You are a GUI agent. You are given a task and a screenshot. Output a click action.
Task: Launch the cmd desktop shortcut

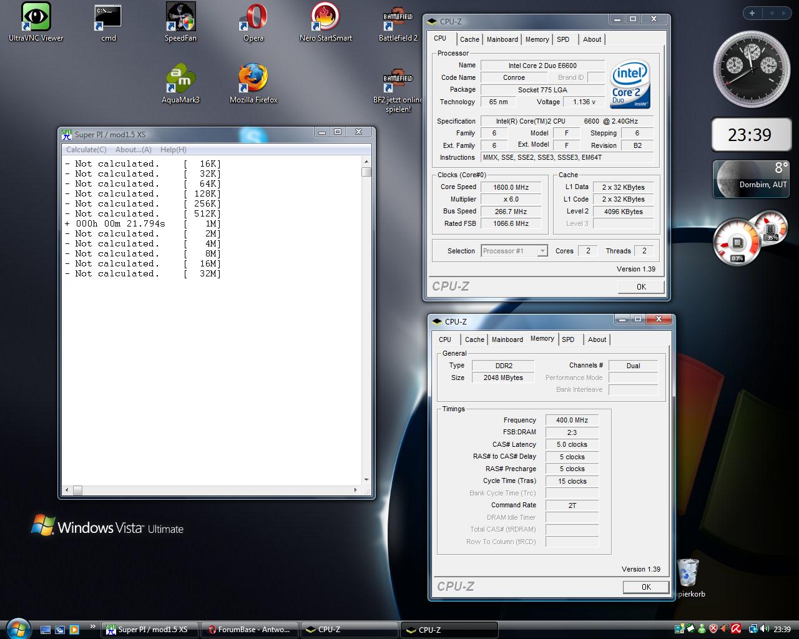pyautogui.click(x=108, y=22)
